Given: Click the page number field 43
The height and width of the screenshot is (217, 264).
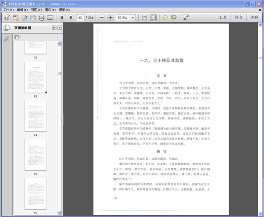Looking at the screenshot, I should coord(80,18).
